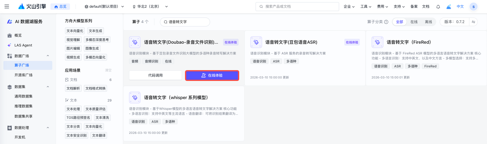Select the 离线 category tab

coord(429,22)
